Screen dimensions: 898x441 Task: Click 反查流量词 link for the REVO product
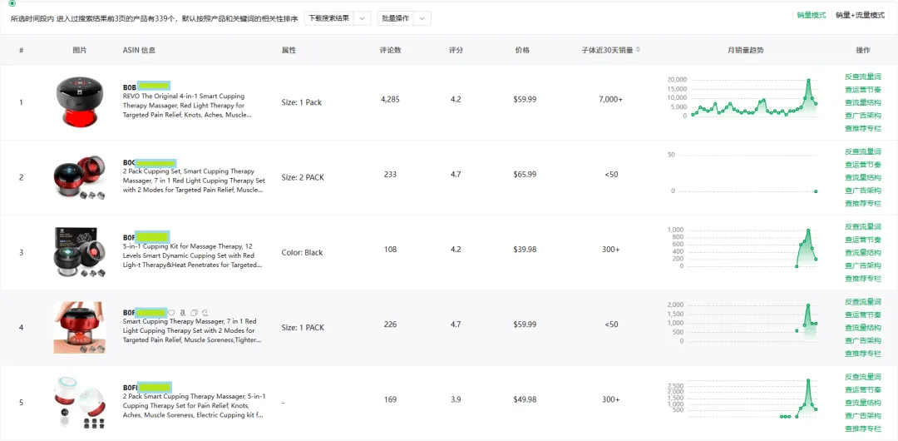coord(862,77)
